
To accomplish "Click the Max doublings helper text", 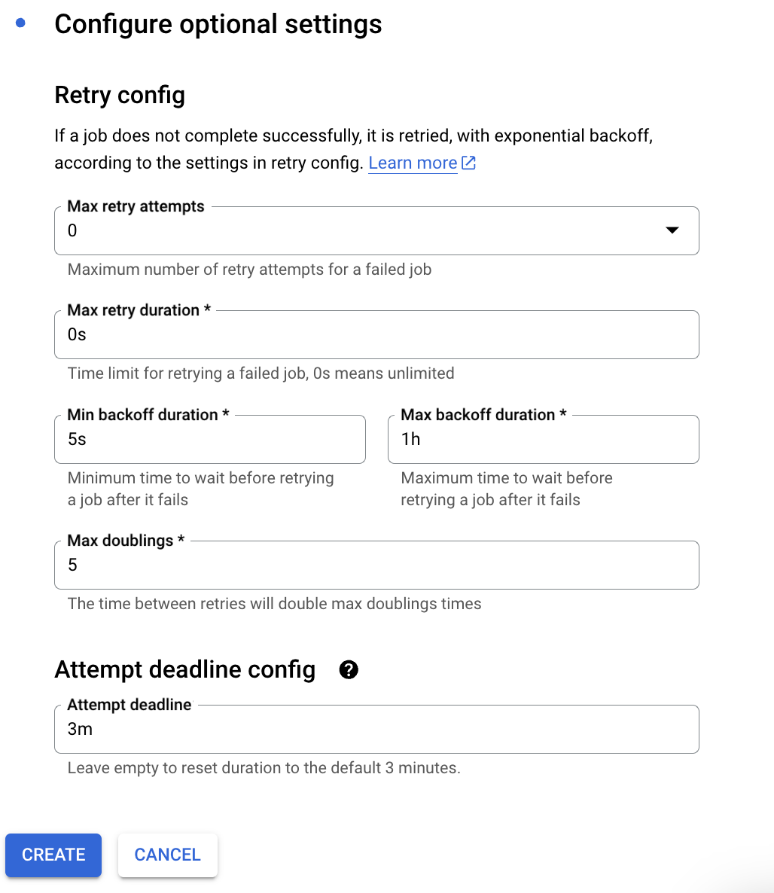I will point(275,604).
